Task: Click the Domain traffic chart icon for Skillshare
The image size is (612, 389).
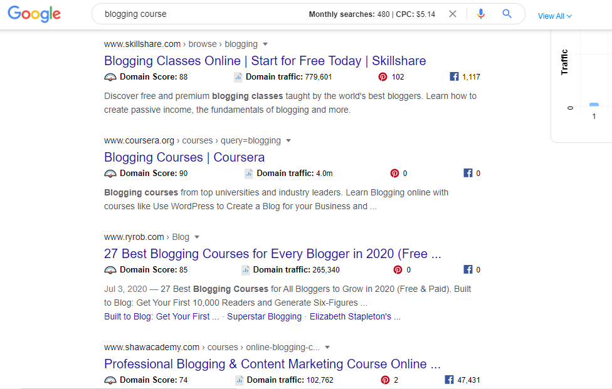Action: (238, 77)
